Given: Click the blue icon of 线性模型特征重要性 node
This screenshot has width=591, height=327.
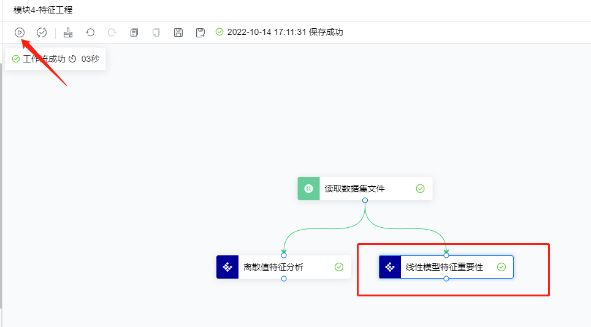Looking at the screenshot, I should coord(390,267).
